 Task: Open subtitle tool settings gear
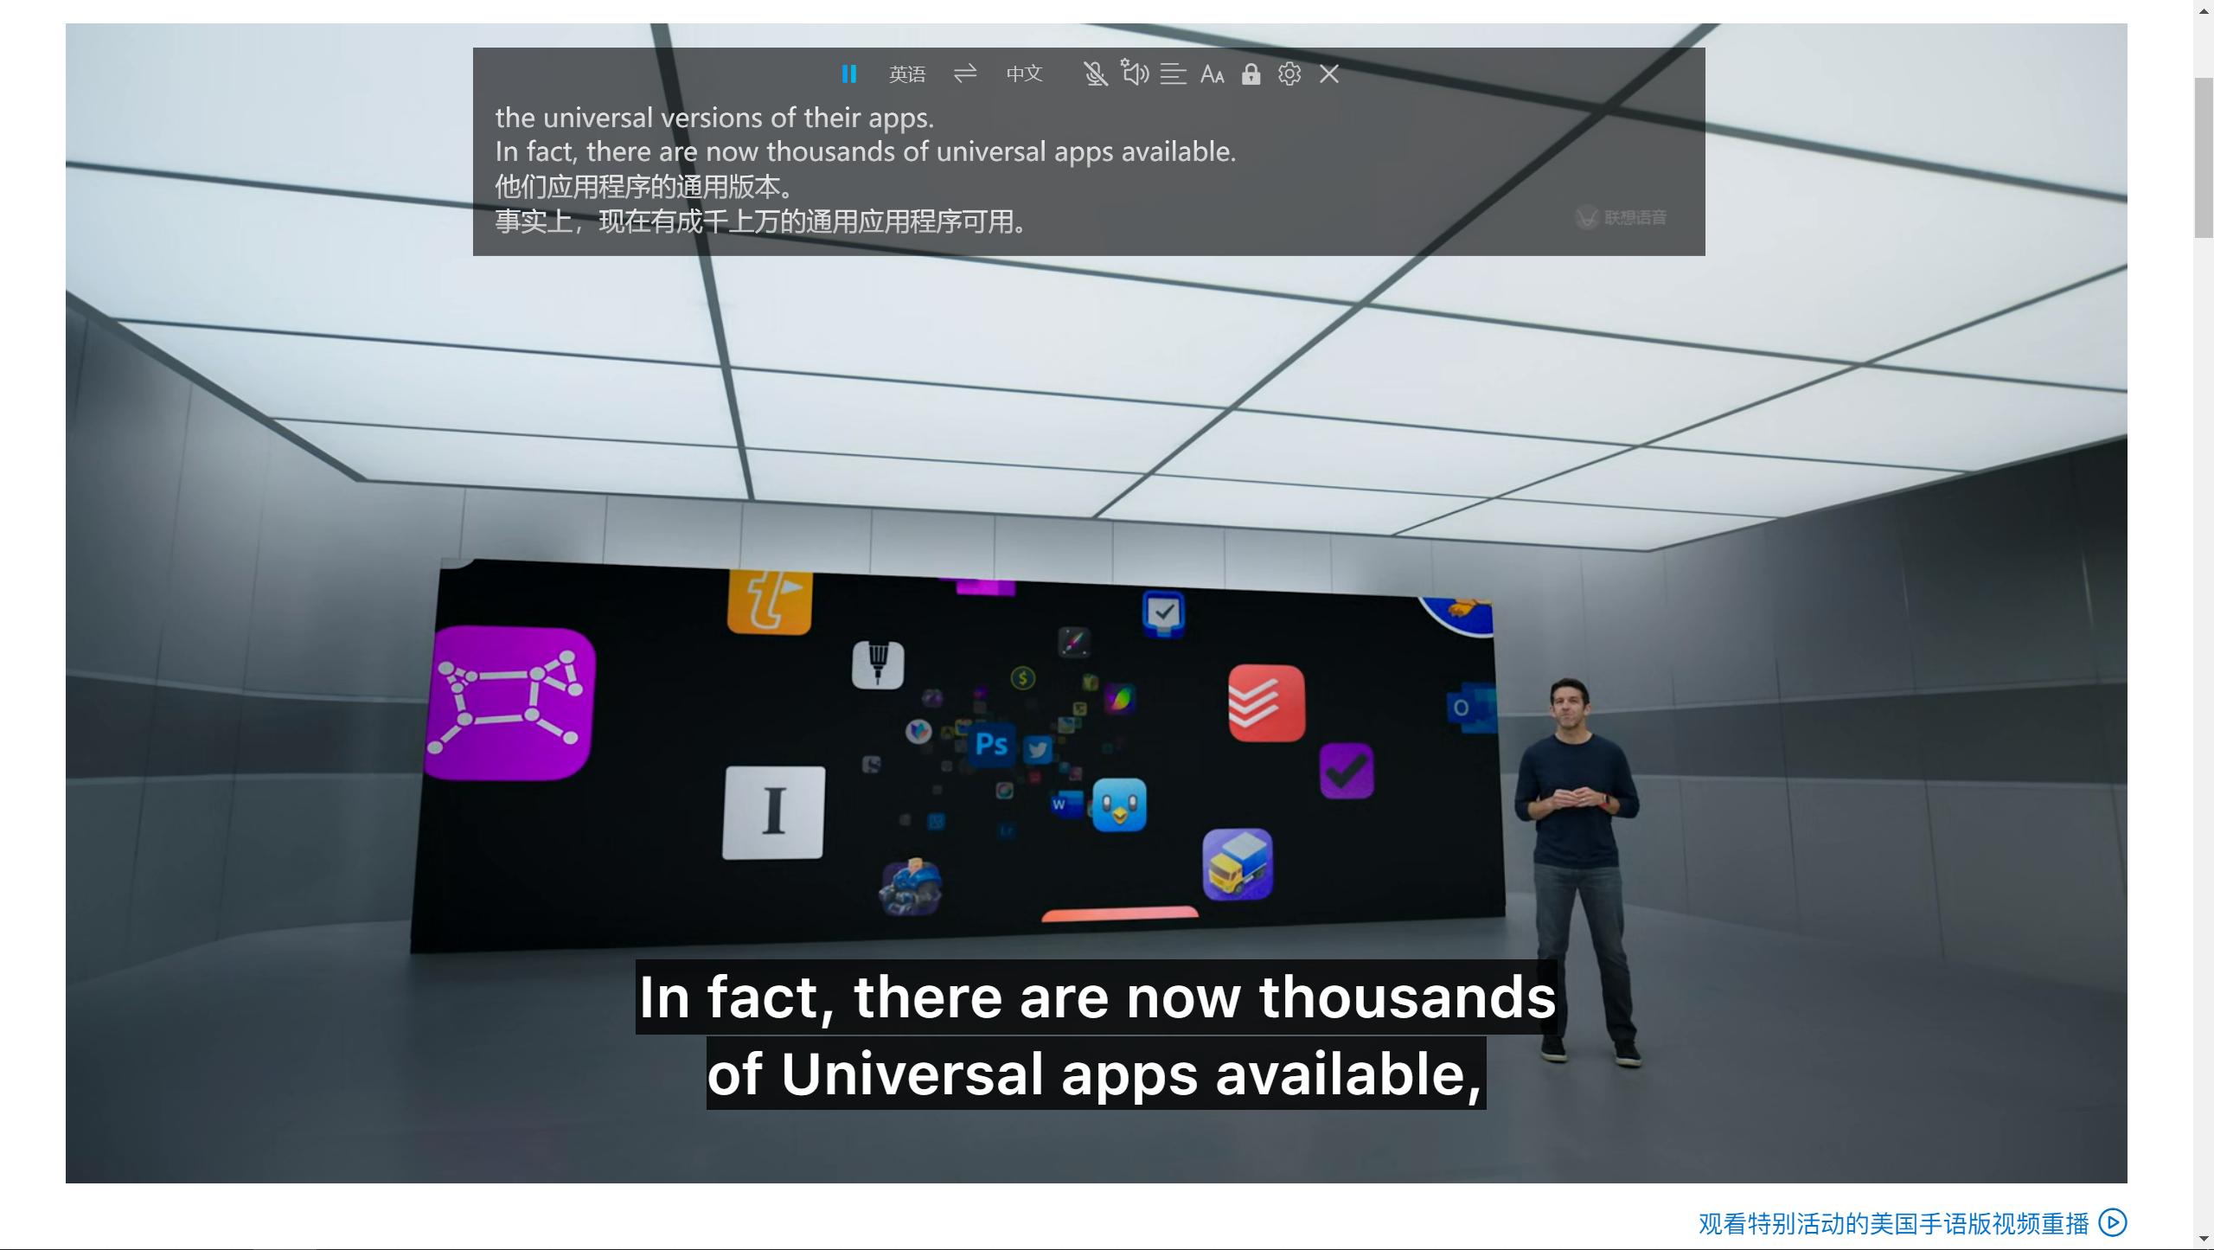coord(1289,74)
